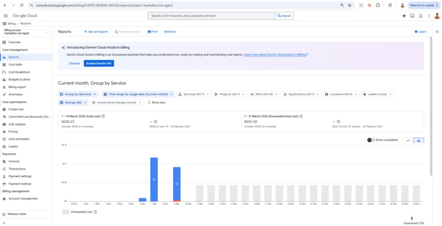This screenshot has width=442, height=226.
Task: Switch chart to bar view
Action: (x=418, y=141)
